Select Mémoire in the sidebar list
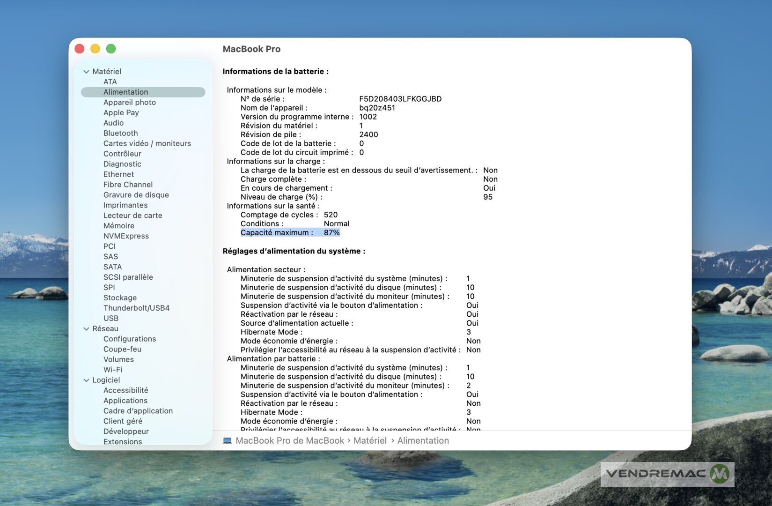The width and height of the screenshot is (772, 506). click(x=118, y=225)
